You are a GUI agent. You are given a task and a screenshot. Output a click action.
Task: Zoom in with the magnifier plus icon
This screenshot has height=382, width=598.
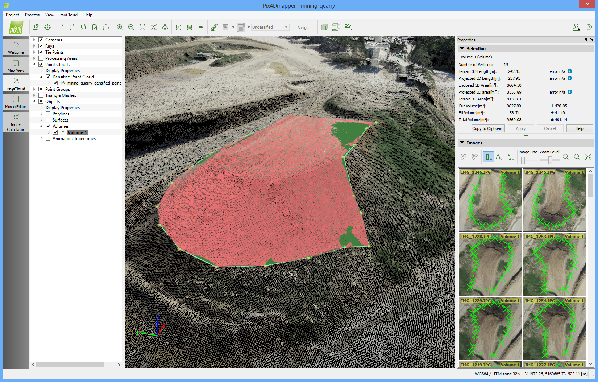point(120,27)
